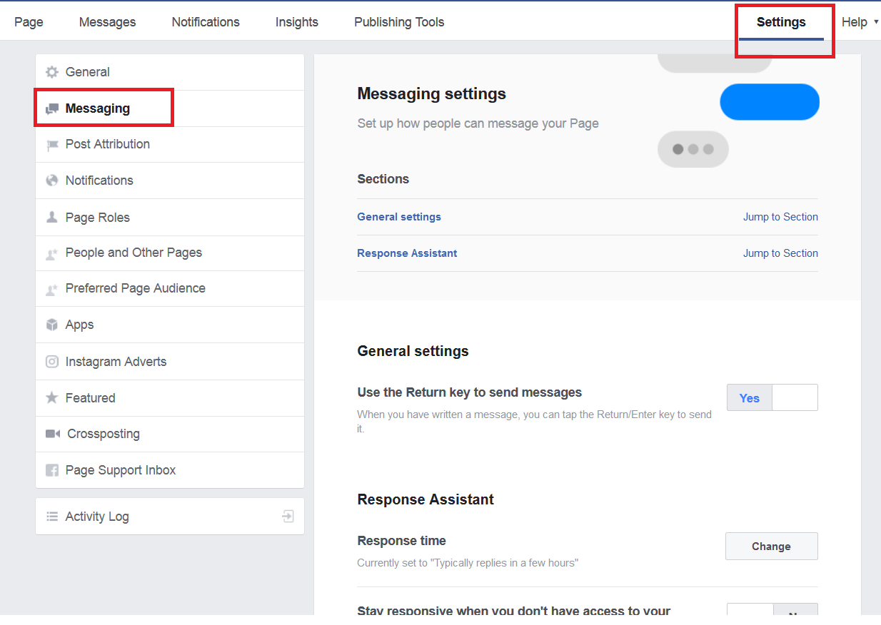Toggle Stay responsive setting switch
Viewport: 881px width, 625px height.
pyautogui.click(x=772, y=612)
